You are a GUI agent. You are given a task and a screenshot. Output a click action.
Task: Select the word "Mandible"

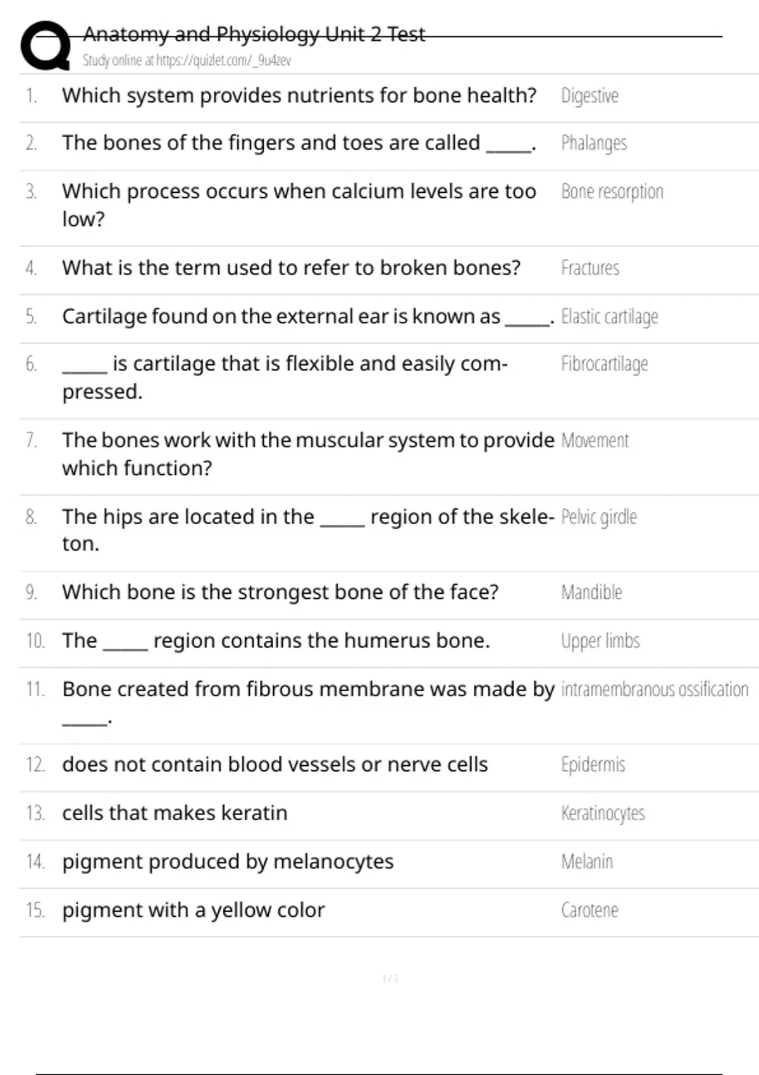591,593
